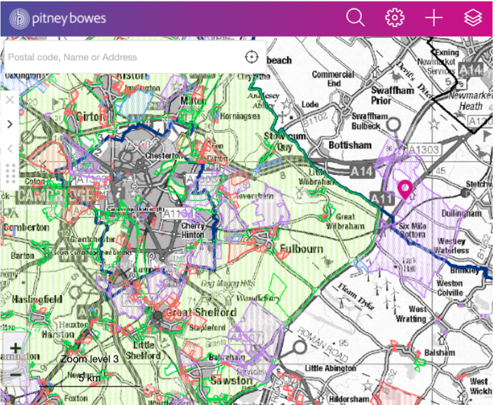Click the dotted drag handle on left panel
495x405 pixels.
click(10, 173)
